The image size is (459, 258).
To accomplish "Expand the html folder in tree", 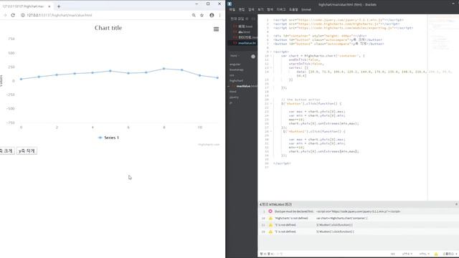I will 232,92.
